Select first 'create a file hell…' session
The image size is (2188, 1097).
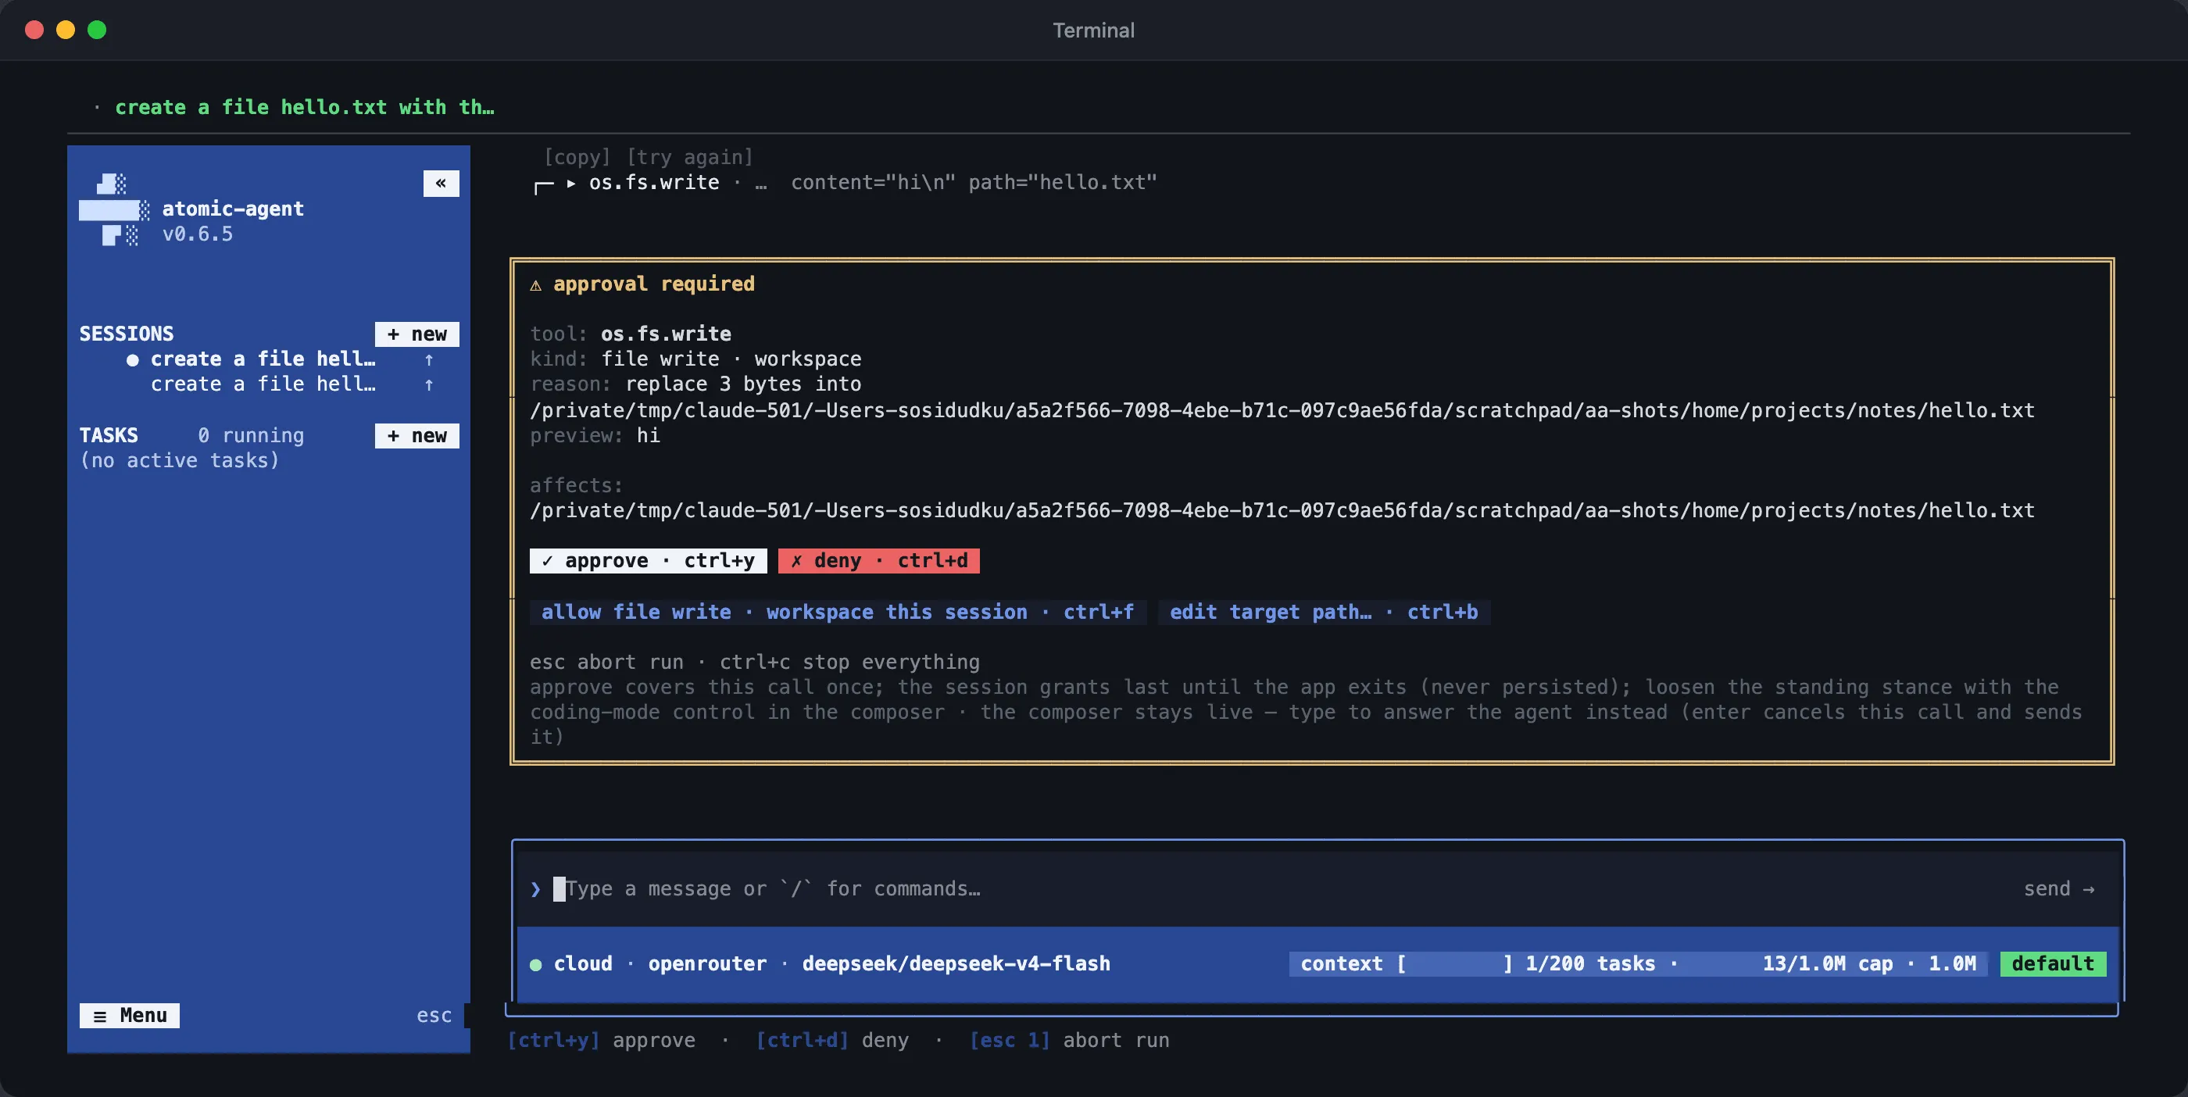[263, 360]
